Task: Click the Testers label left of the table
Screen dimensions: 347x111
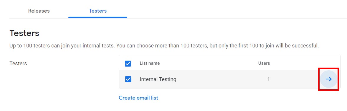Action: (x=18, y=64)
